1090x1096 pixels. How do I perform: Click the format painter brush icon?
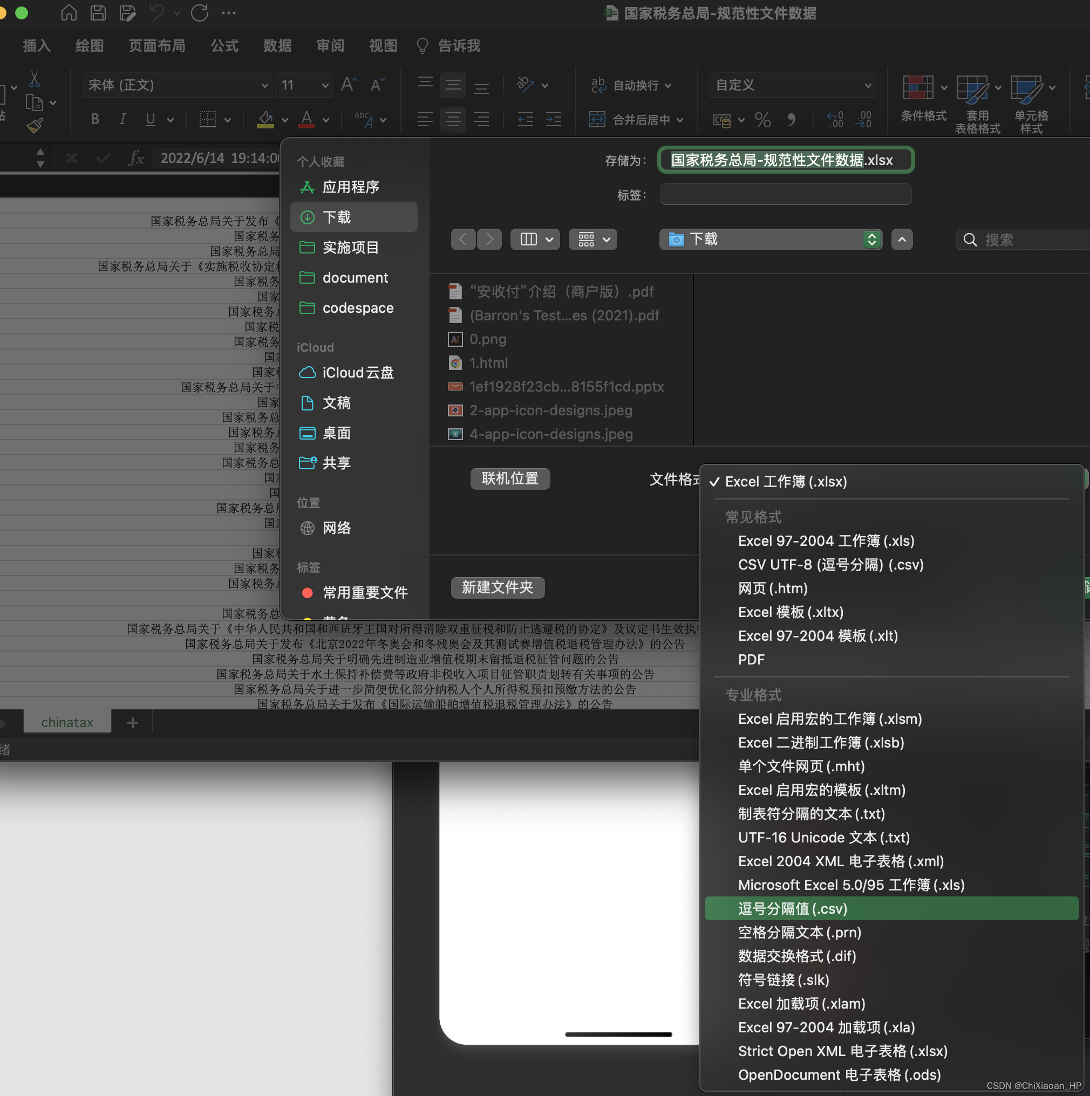coord(35,125)
